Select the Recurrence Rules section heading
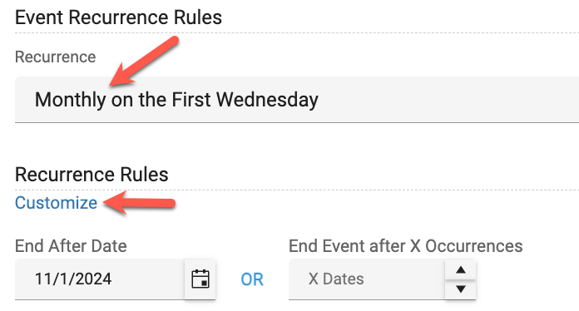 (92, 174)
